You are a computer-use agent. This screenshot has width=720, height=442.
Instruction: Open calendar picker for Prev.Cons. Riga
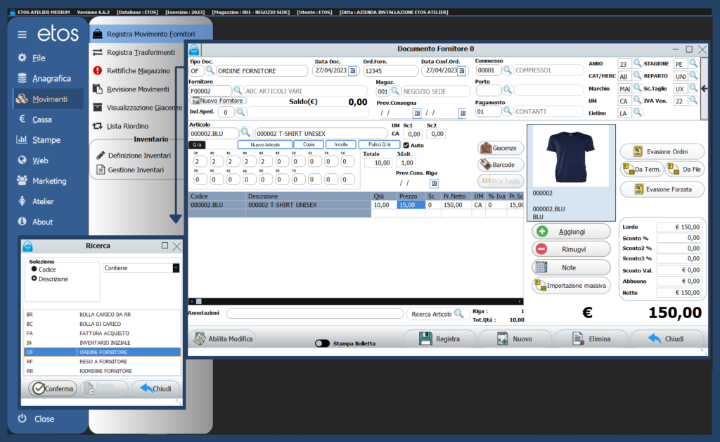pyautogui.click(x=433, y=183)
